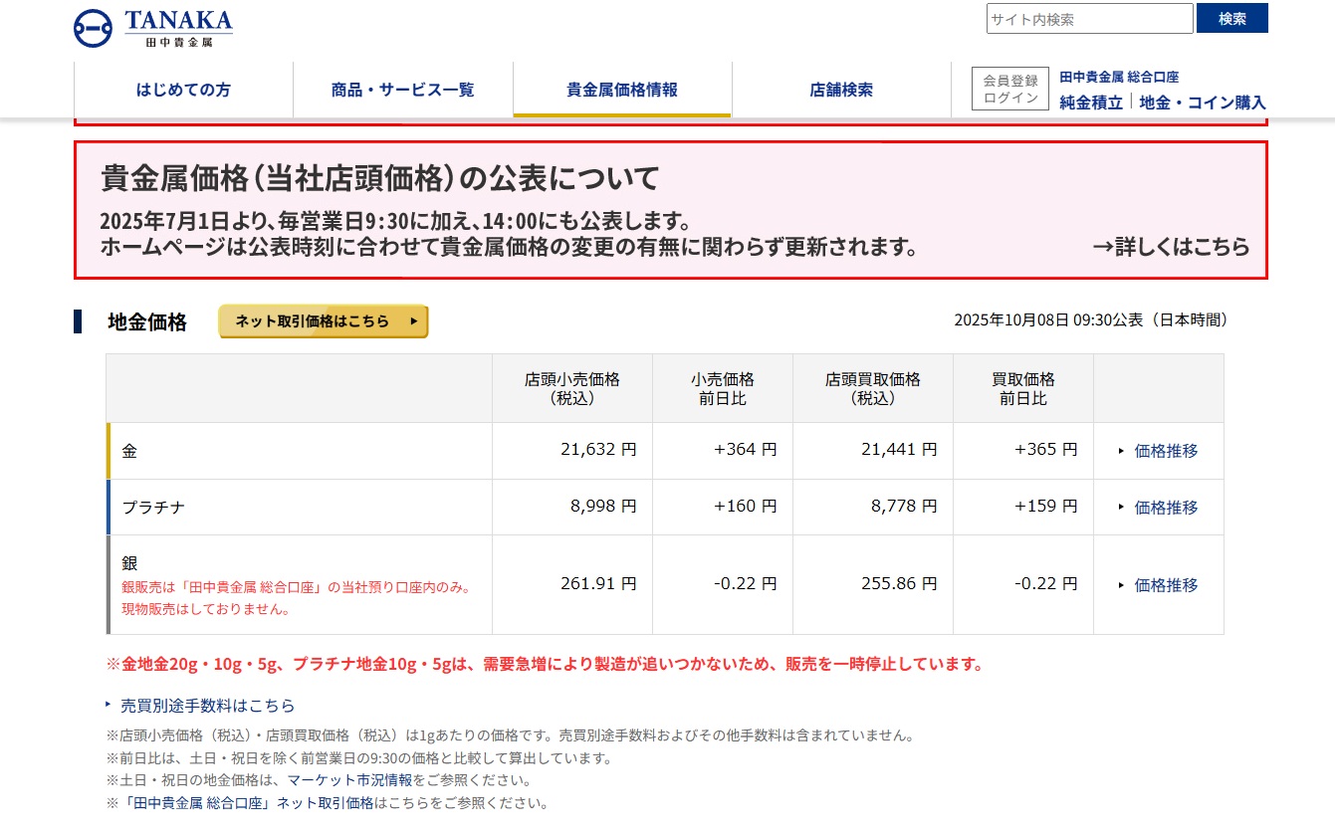Screen dimensions: 1335x836
Task: Open 価格推移 for platinum row
Action: coord(1166,508)
